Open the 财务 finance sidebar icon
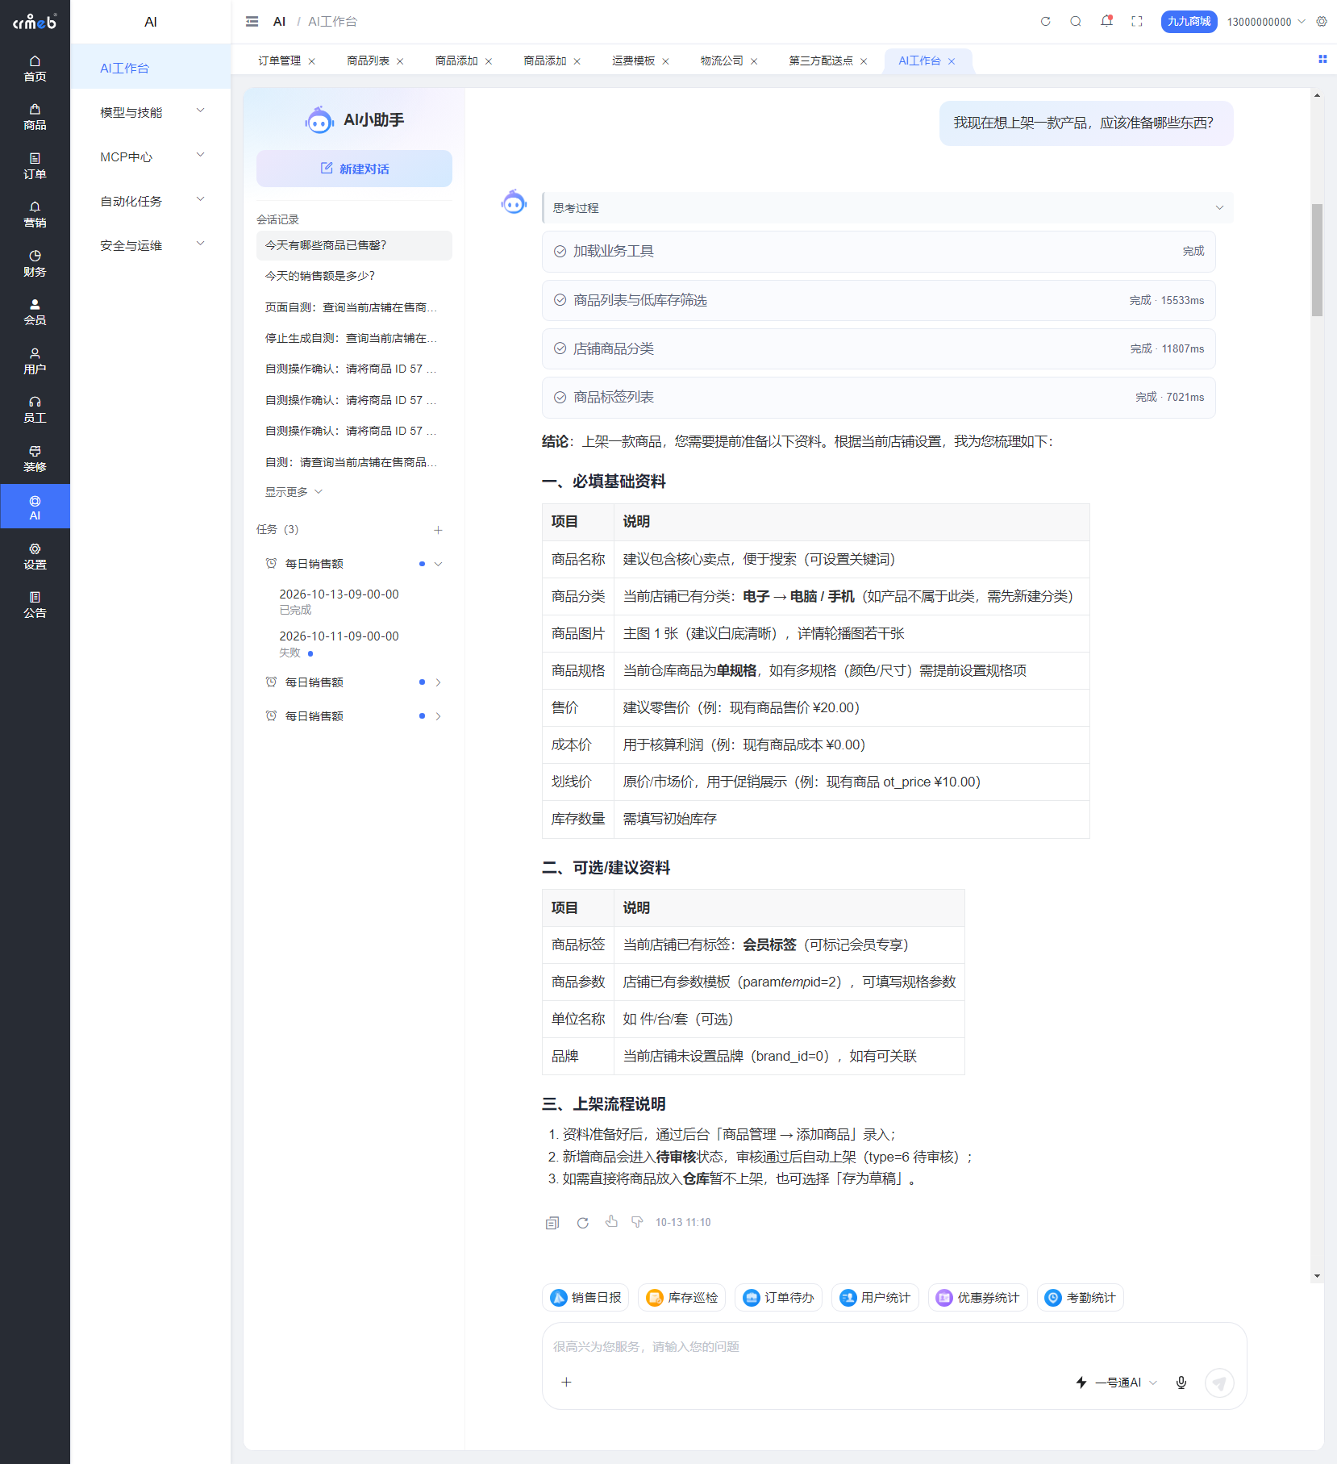Screen dimensions: 1337x1464 [35, 264]
